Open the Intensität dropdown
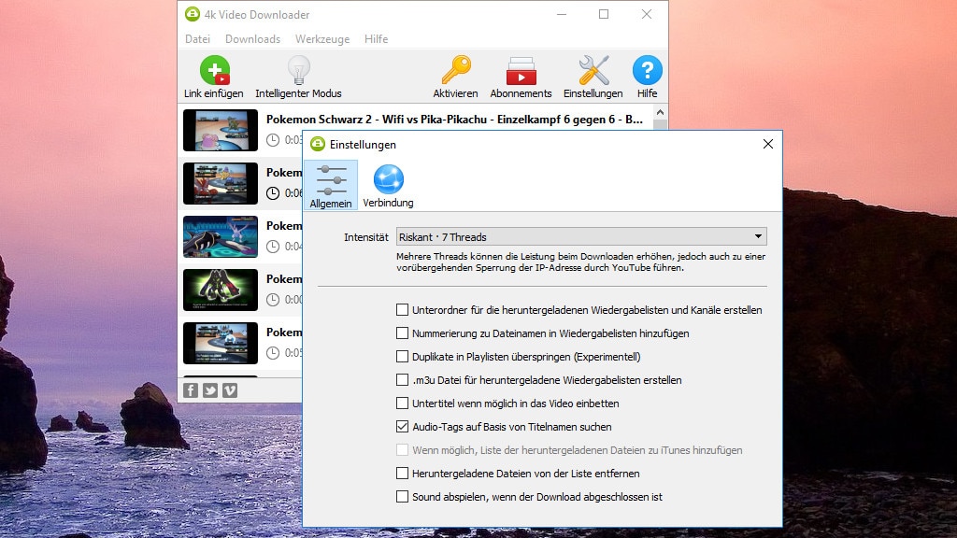Image resolution: width=957 pixels, height=538 pixels. [x=581, y=236]
